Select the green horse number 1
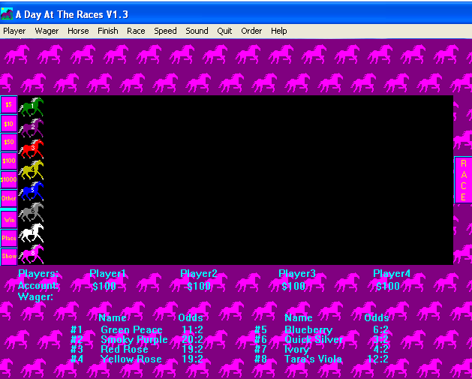This screenshot has width=472, height=379. (31, 107)
